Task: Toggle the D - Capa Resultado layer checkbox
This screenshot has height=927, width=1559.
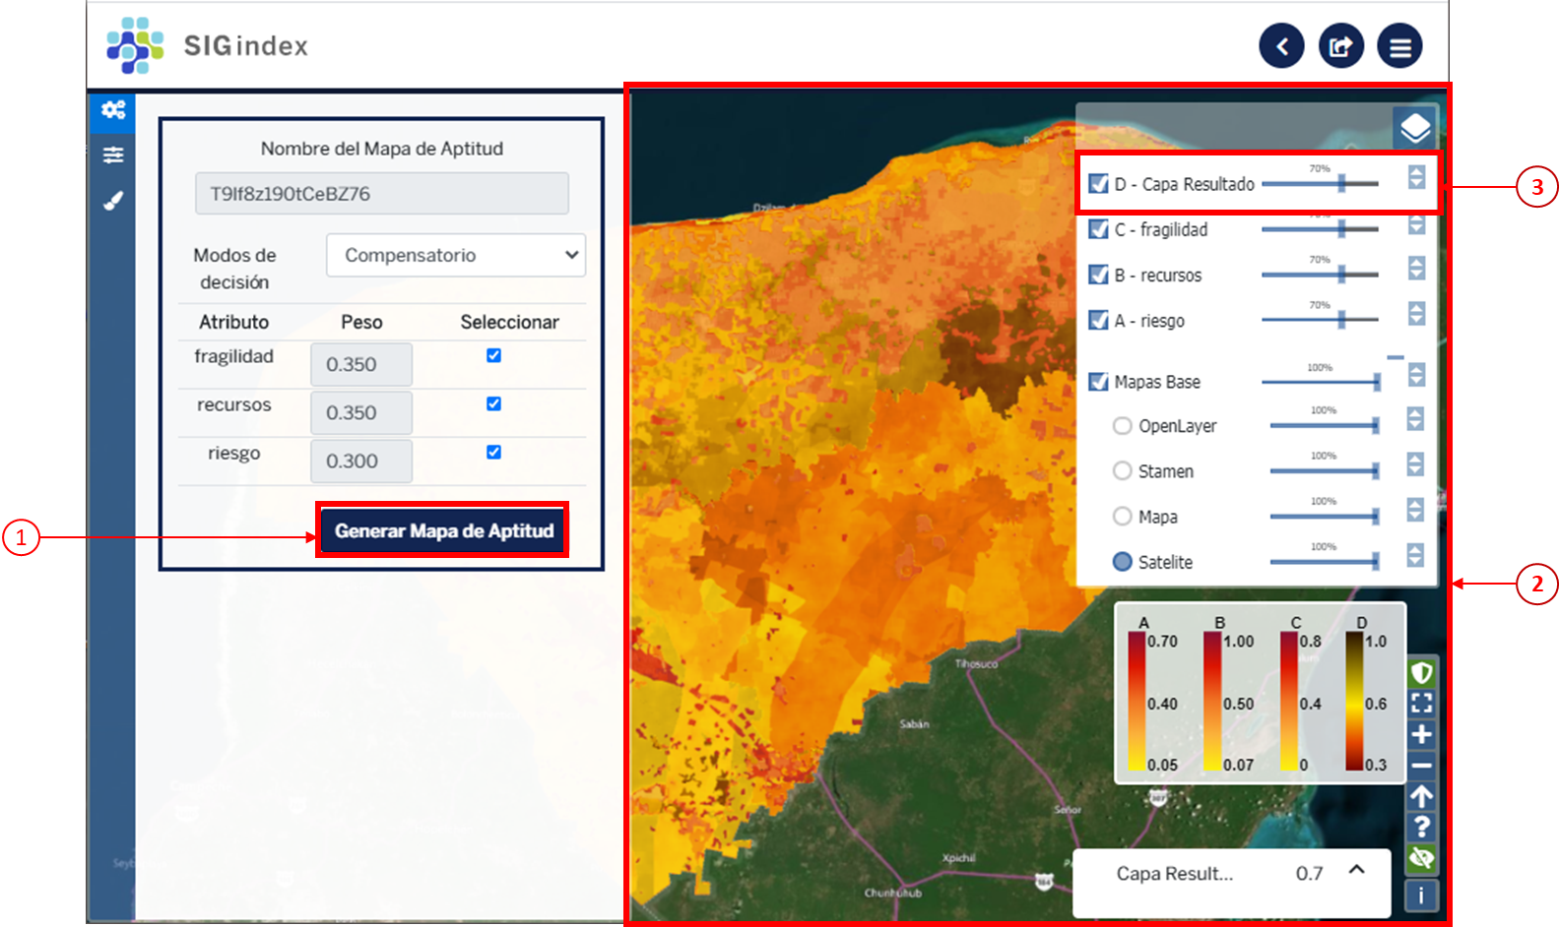Action: click(1098, 184)
